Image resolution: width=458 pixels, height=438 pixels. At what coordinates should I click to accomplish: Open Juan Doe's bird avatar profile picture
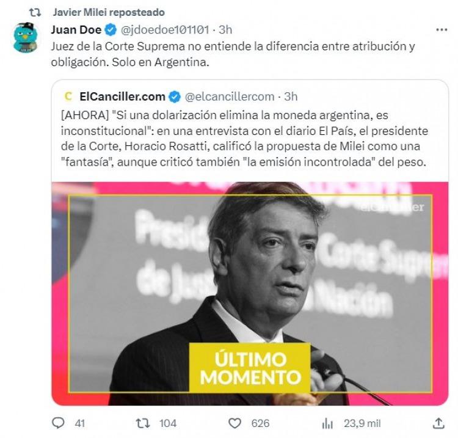(26, 37)
